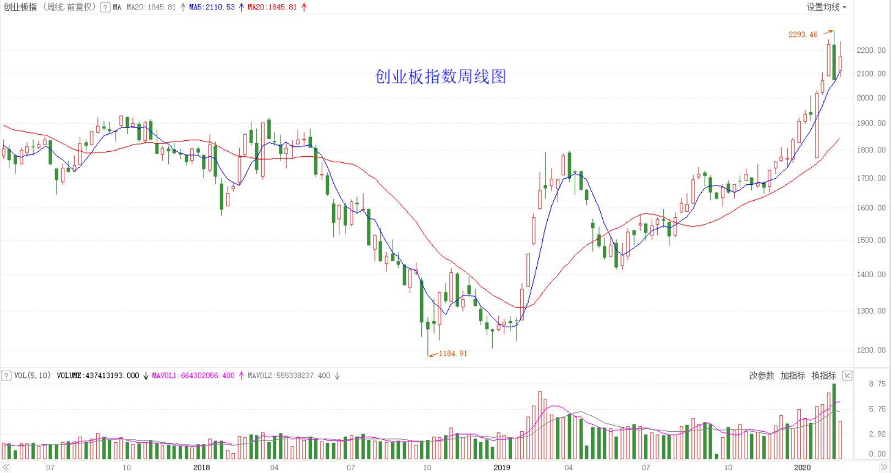Click the 周线,前复权 period label
Viewport: 891px width, 473px height.
69,7
